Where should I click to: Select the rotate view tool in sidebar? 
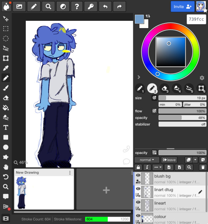6,177
